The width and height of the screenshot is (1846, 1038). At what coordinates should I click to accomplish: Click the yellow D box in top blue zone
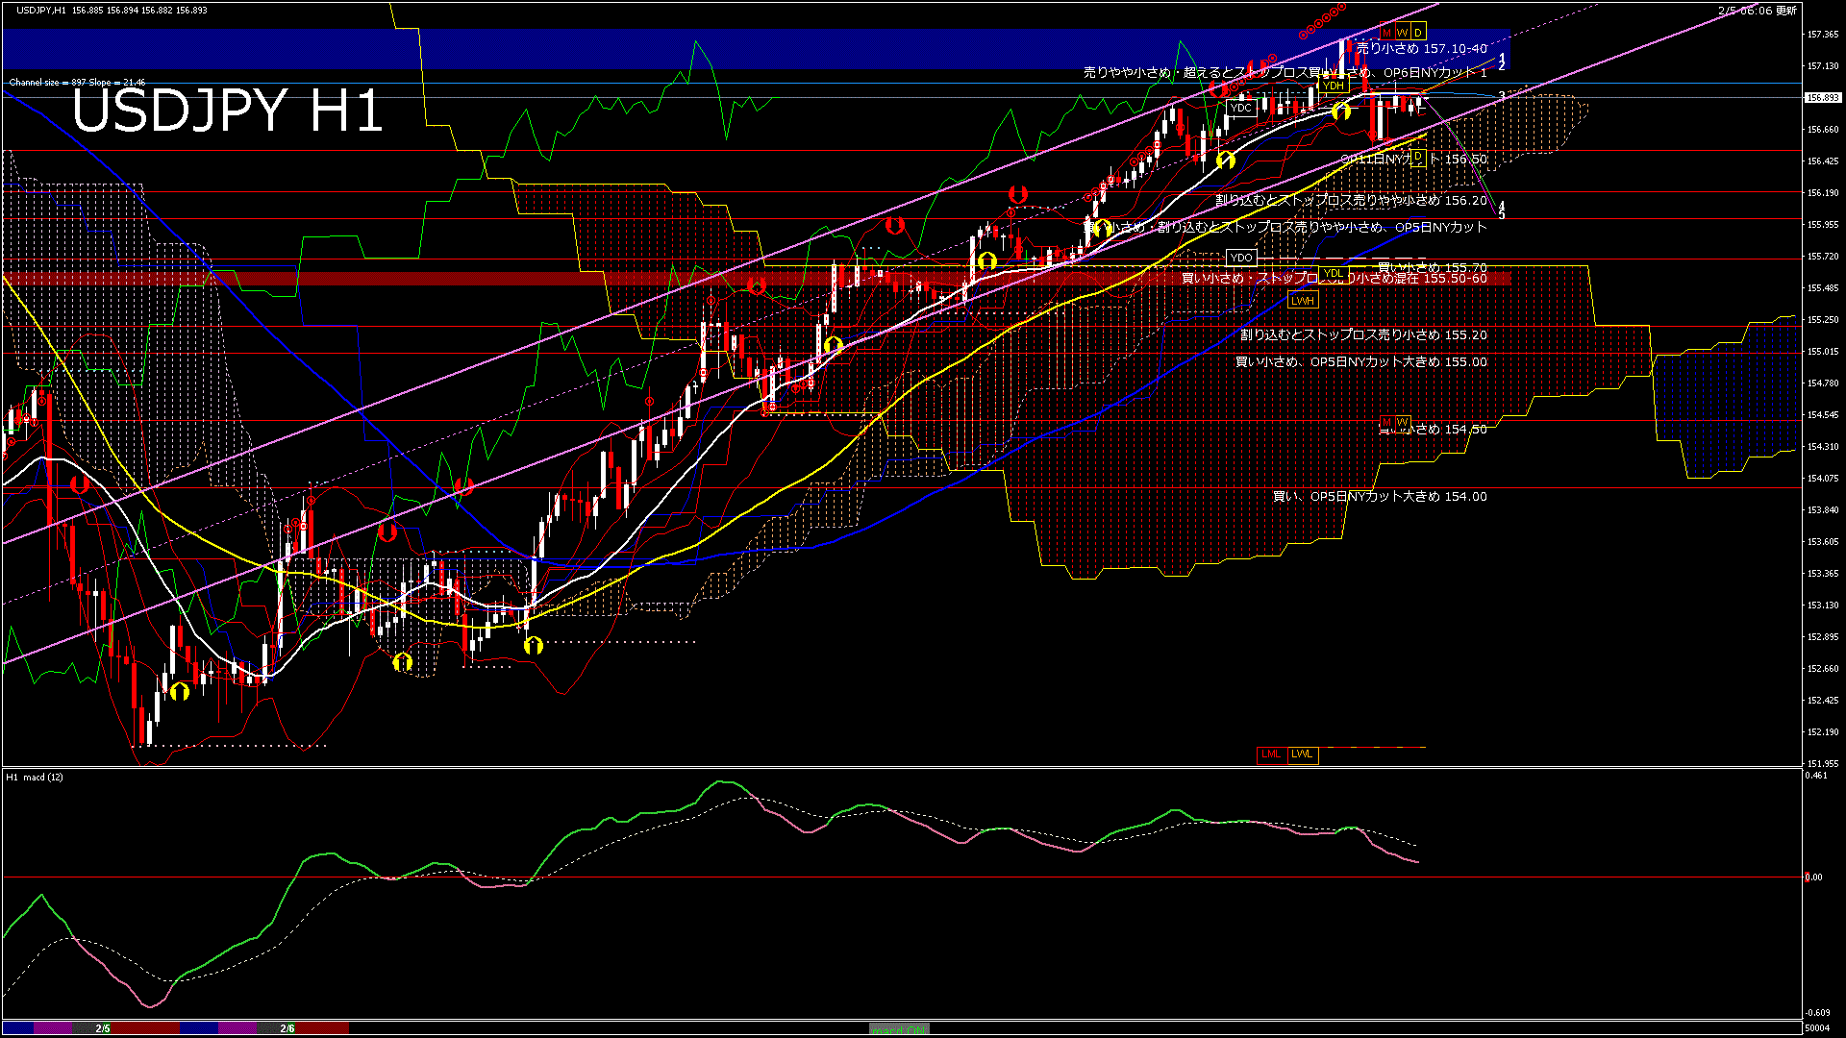coord(1417,34)
